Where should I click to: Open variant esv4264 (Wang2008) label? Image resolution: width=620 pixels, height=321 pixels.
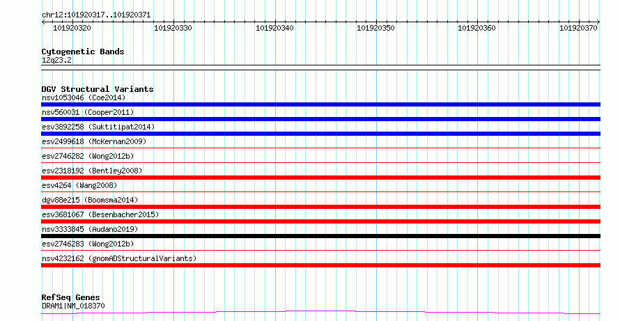click(79, 185)
